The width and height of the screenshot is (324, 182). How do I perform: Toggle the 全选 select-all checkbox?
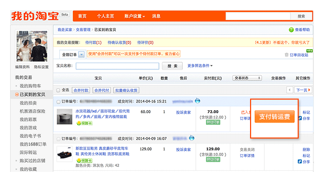(58, 90)
